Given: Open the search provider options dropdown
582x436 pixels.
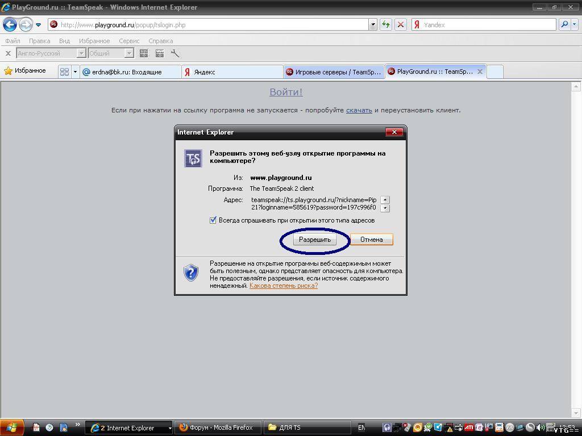Looking at the screenshot, I should (575, 25).
